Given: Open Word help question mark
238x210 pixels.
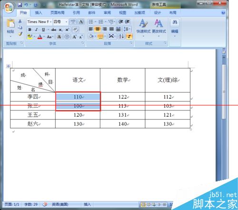Looking at the screenshot, I should coord(223,13).
